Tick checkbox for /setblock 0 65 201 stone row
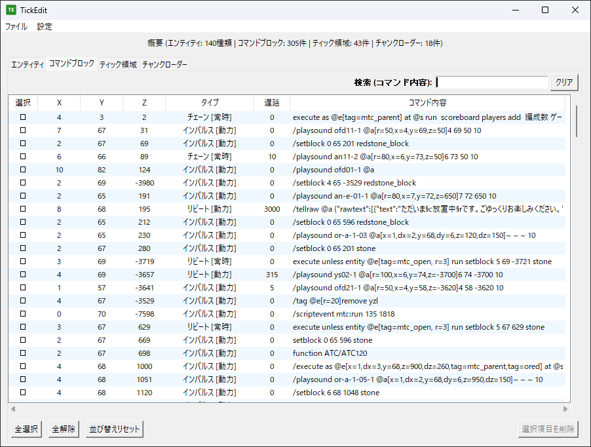This screenshot has height=447, width=591. click(23, 248)
